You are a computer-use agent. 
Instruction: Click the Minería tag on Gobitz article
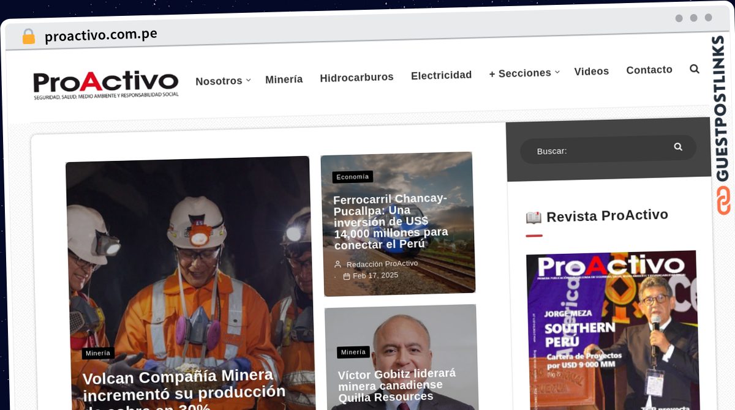pyautogui.click(x=353, y=352)
